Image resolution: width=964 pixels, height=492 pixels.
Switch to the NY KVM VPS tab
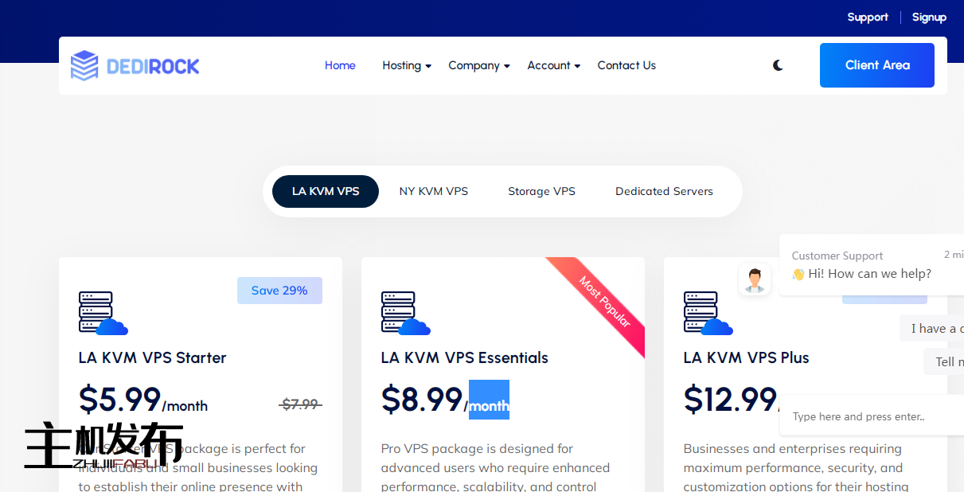[434, 191]
